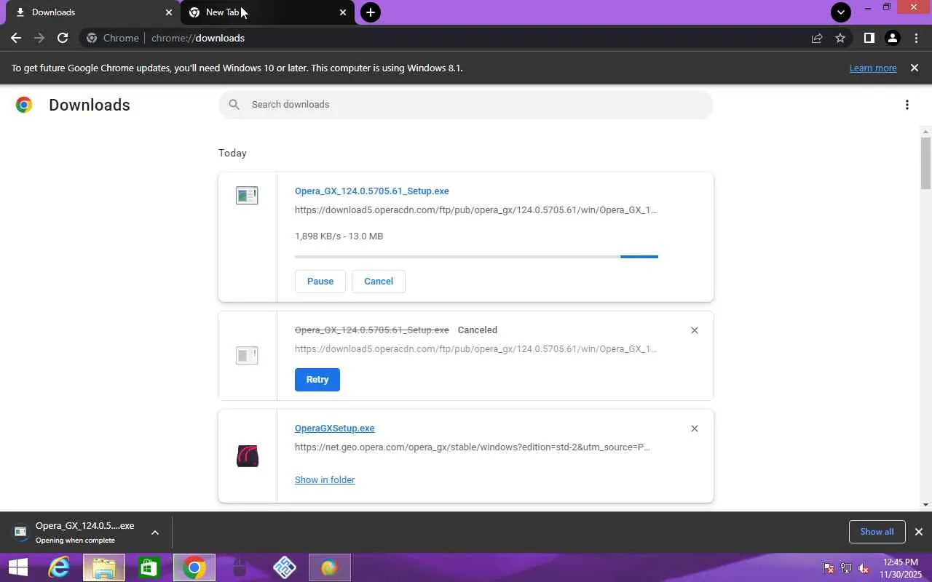Screen dimensions: 932x582
Task: Switch to the New Tab tab
Action: [267, 12]
